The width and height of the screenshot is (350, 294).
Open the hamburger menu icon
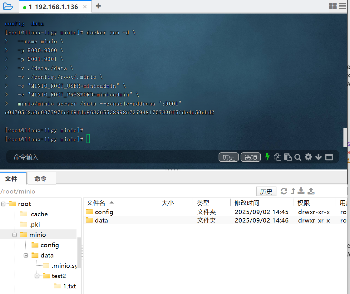[x=342, y=6]
